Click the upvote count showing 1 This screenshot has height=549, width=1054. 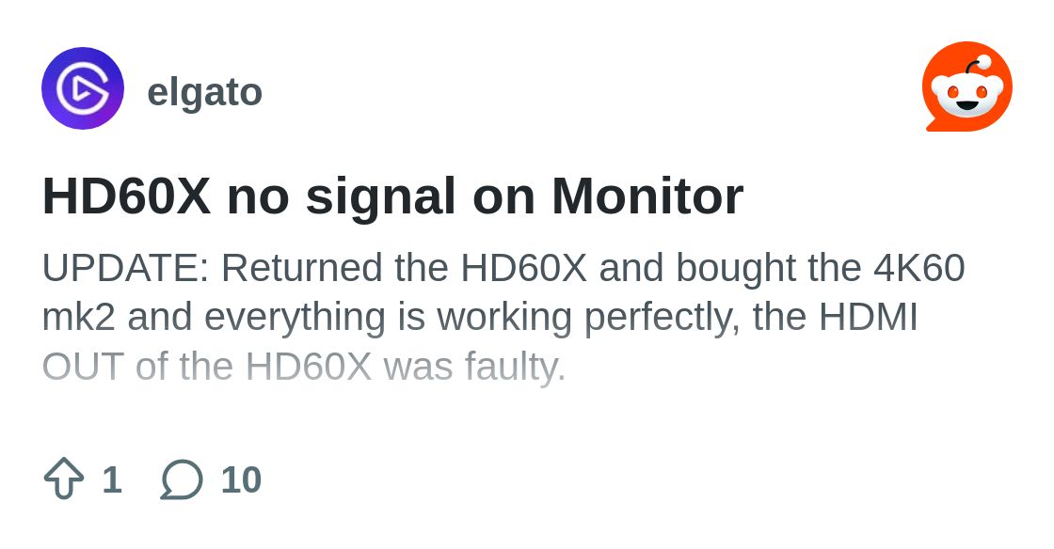point(112,479)
